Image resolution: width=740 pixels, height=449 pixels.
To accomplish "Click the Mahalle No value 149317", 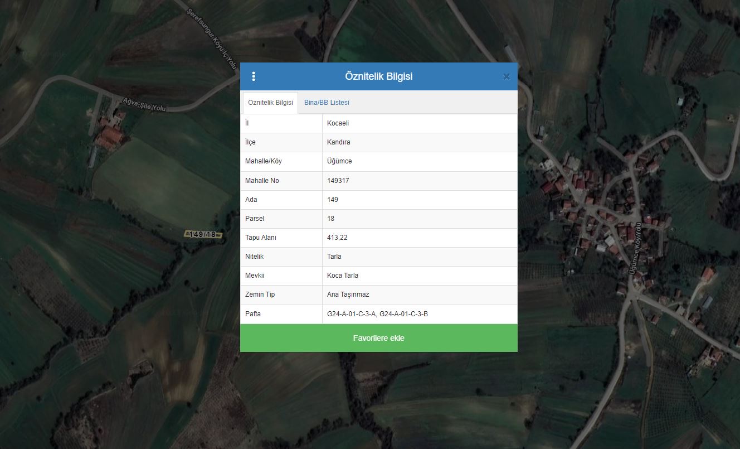I will (338, 181).
